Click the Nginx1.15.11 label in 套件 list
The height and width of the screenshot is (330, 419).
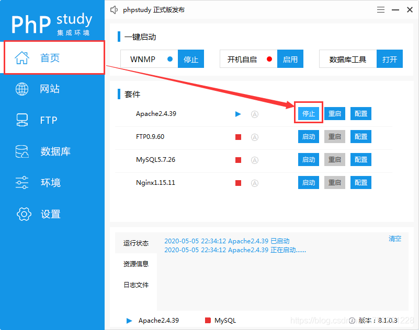point(155,182)
